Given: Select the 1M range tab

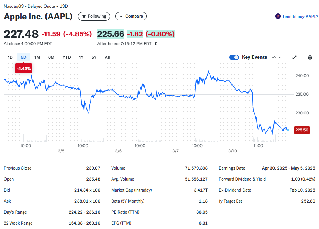Looking at the screenshot, I should (37, 57).
